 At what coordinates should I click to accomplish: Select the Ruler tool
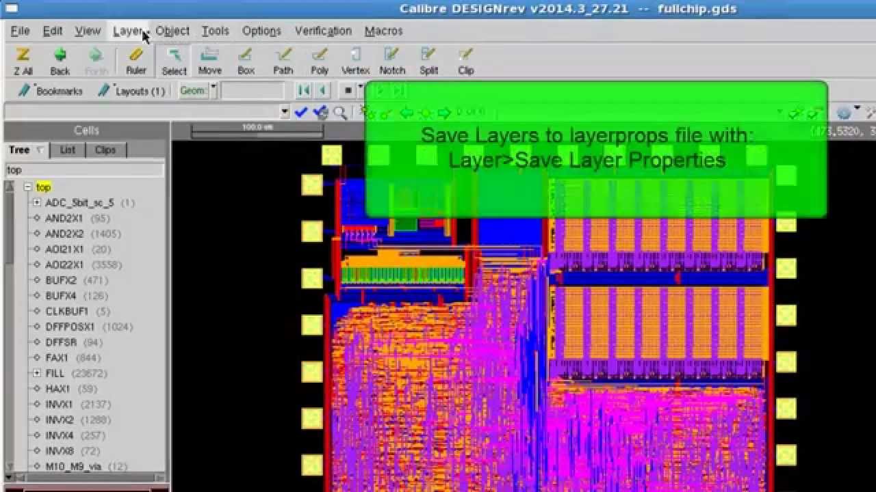click(136, 61)
